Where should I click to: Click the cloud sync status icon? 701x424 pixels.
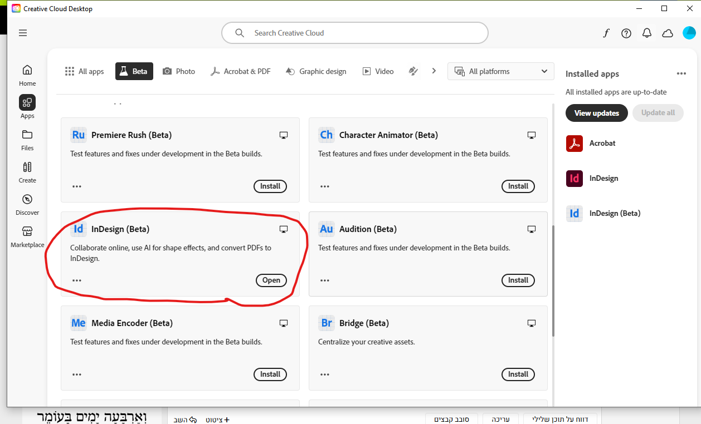(x=668, y=33)
